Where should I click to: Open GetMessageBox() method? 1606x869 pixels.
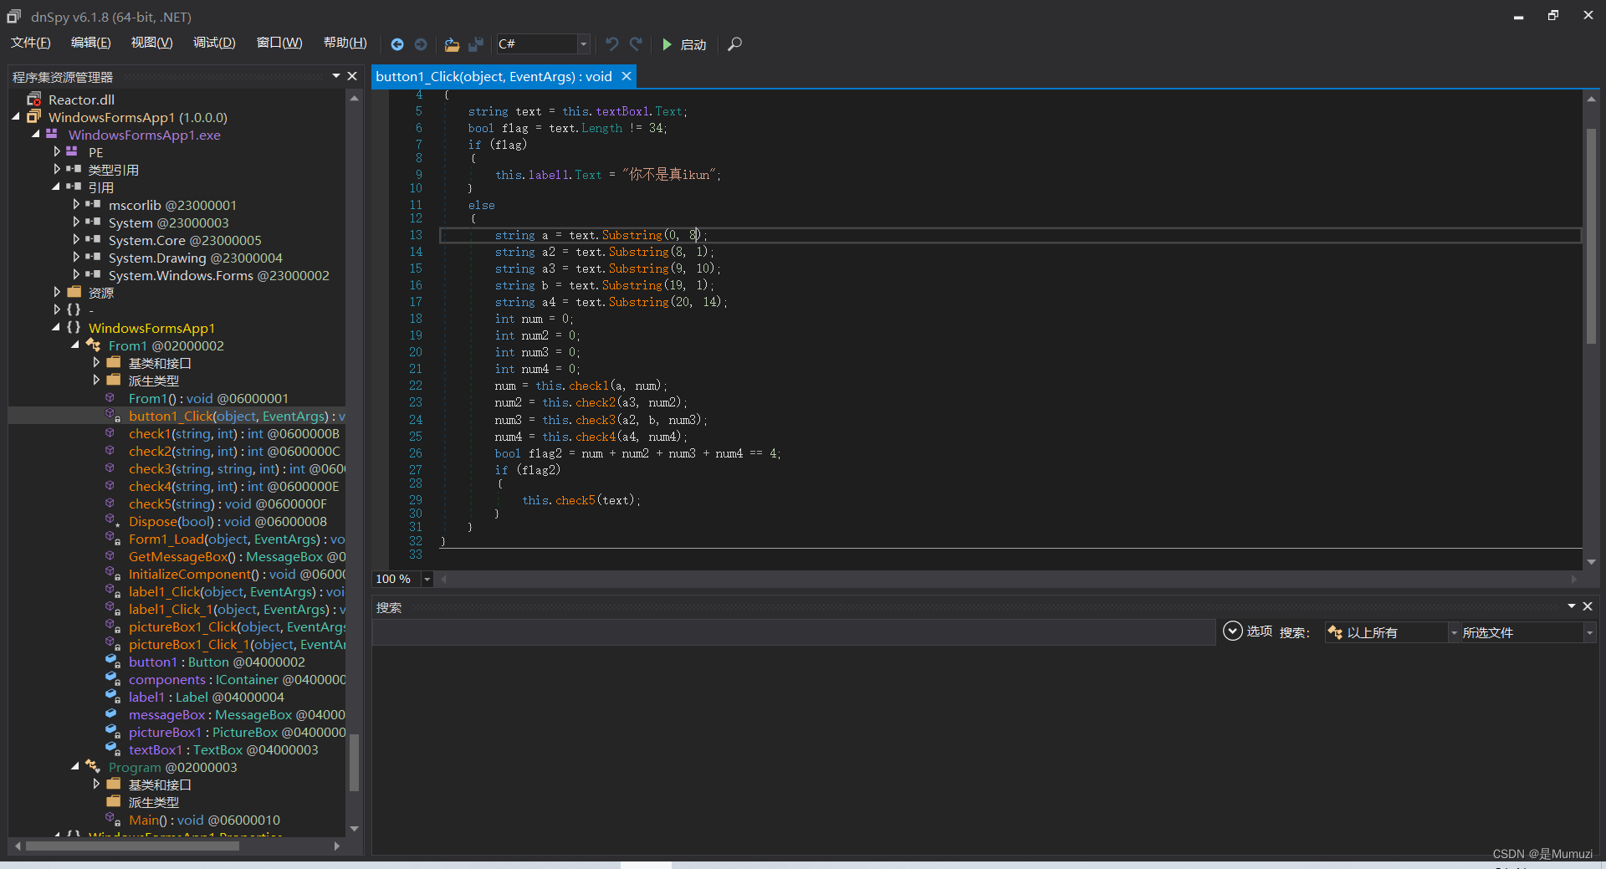tap(236, 556)
